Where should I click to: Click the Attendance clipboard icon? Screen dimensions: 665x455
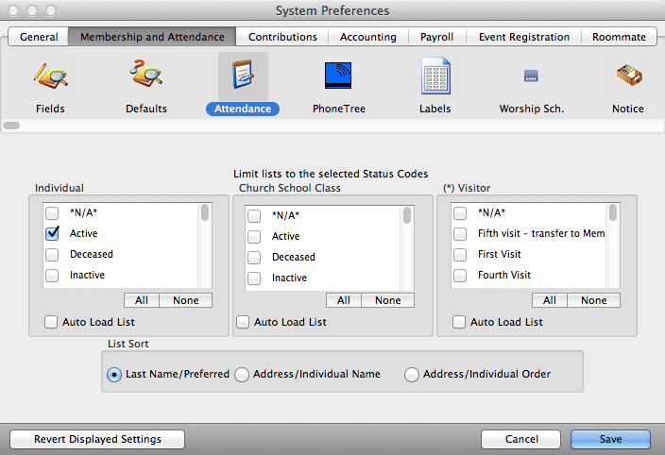243,76
